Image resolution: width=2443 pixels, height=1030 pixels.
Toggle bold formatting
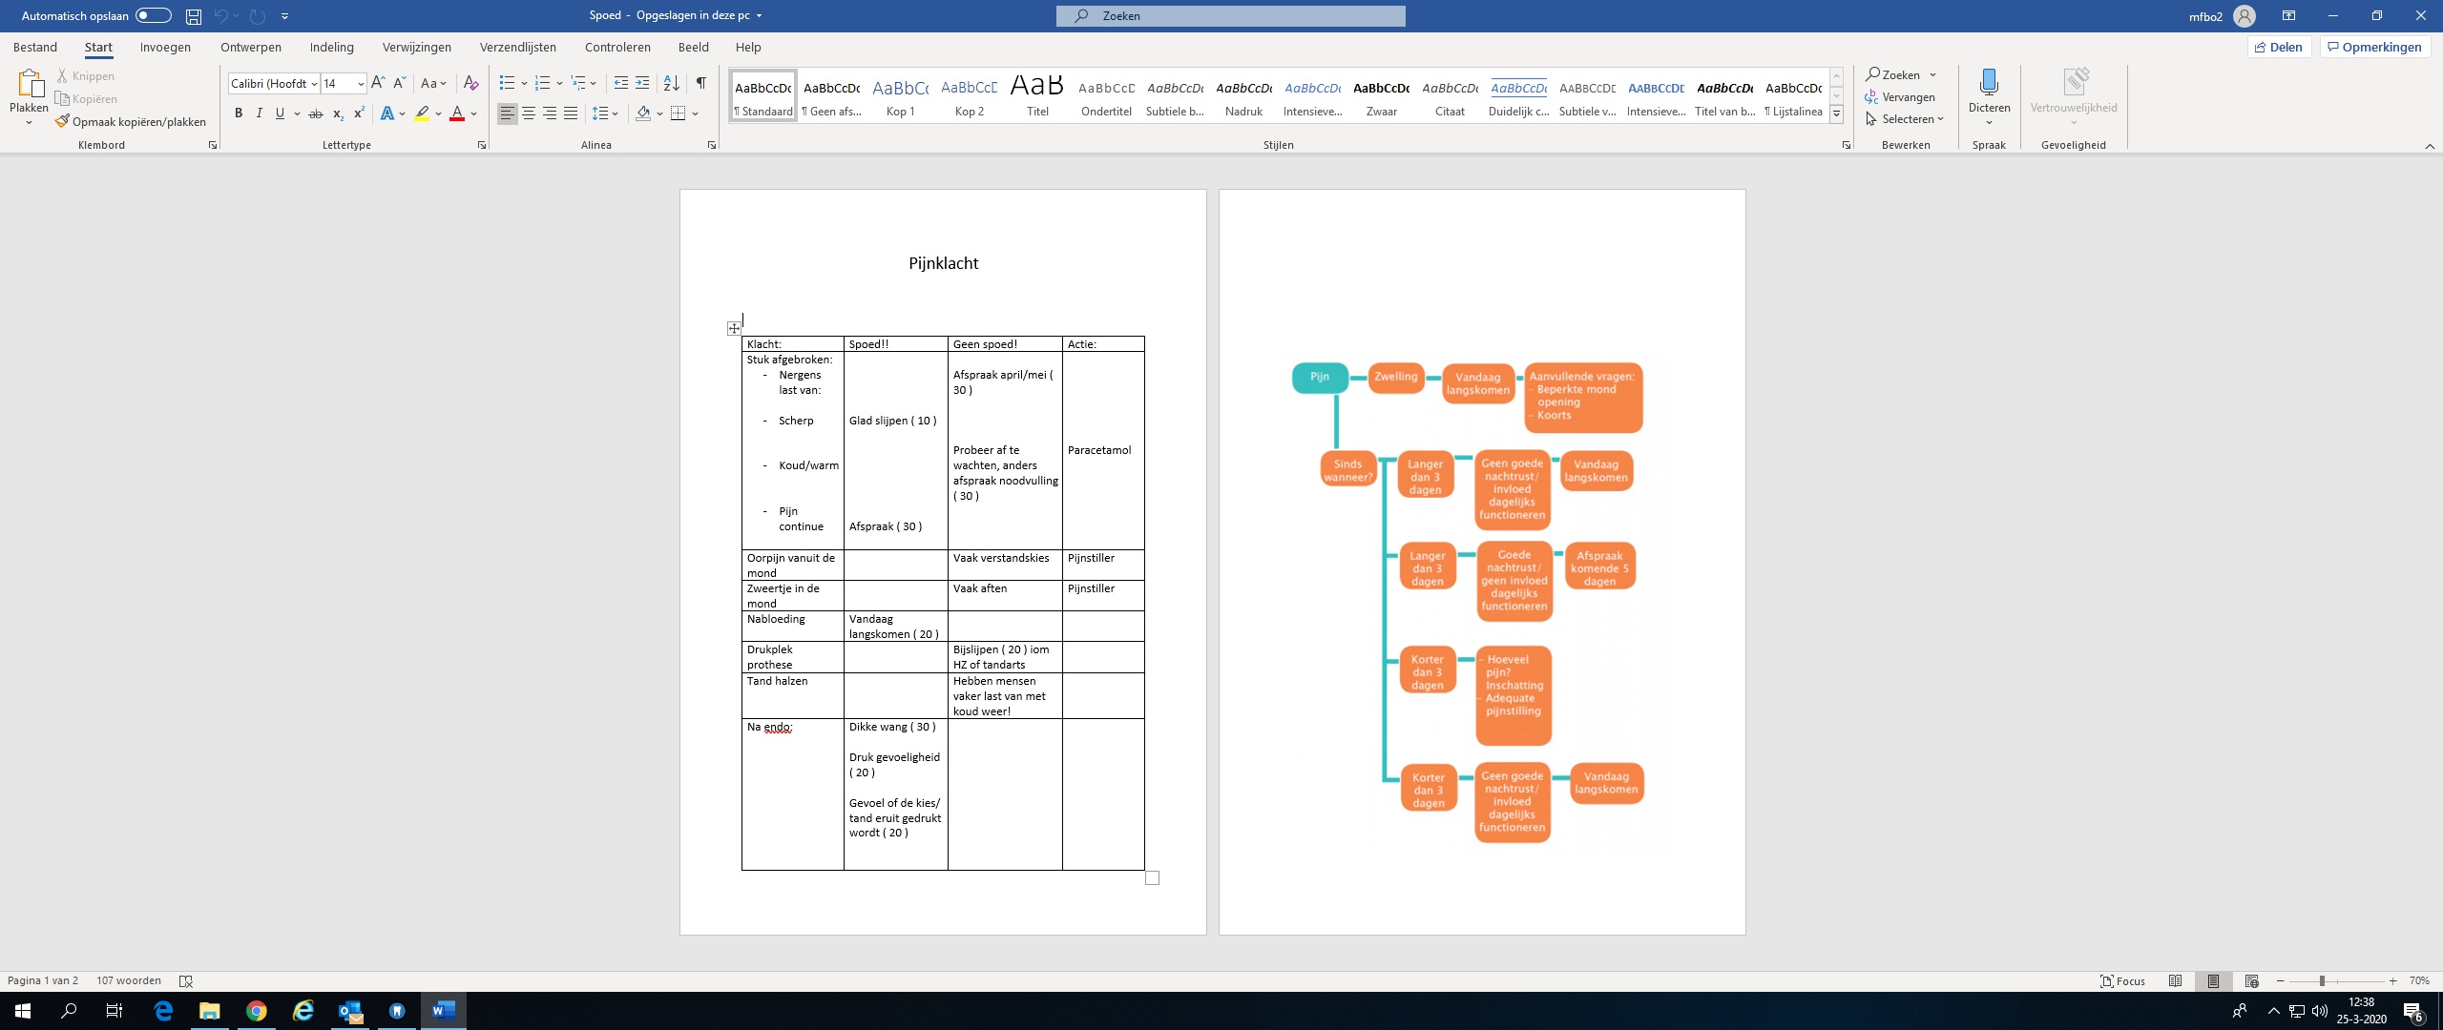pyautogui.click(x=239, y=113)
